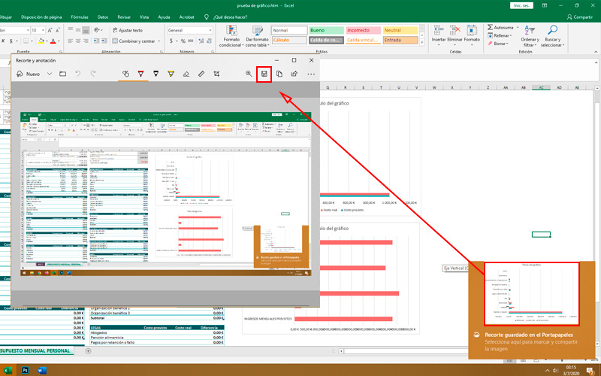Copy the snip to clipboard
601x376 pixels.
279,74
